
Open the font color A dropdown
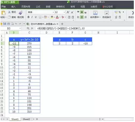(x=60, y=17)
